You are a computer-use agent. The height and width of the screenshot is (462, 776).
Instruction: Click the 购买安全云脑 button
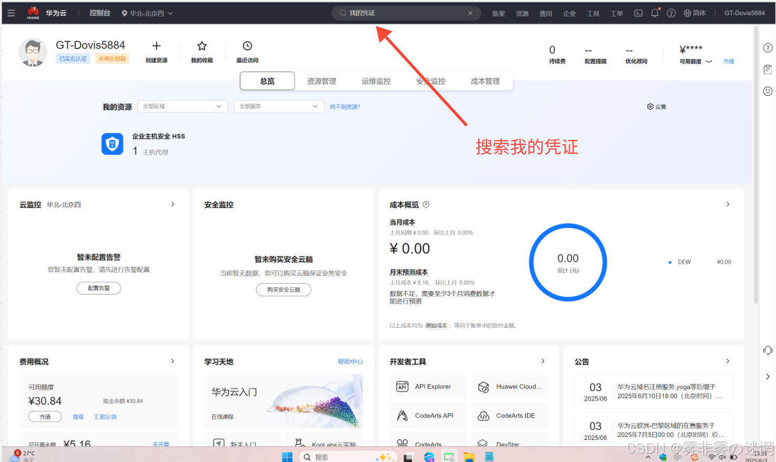coord(284,289)
